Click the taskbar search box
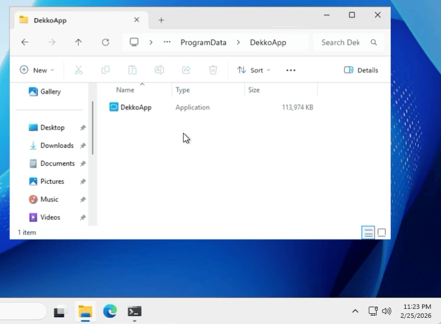 (x=22, y=311)
